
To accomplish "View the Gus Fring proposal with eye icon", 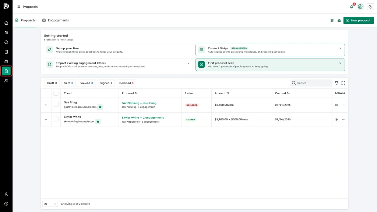I will (337, 105).
